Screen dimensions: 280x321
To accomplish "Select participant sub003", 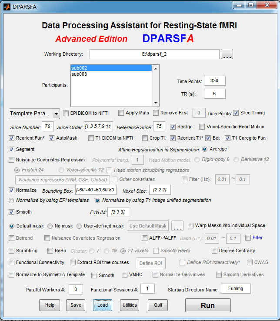I will click(111, 74).
